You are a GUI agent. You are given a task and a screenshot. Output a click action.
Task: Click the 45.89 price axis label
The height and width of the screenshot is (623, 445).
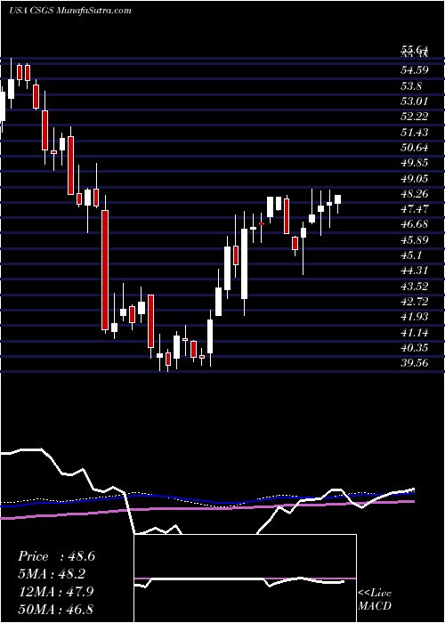click(415, 240)
